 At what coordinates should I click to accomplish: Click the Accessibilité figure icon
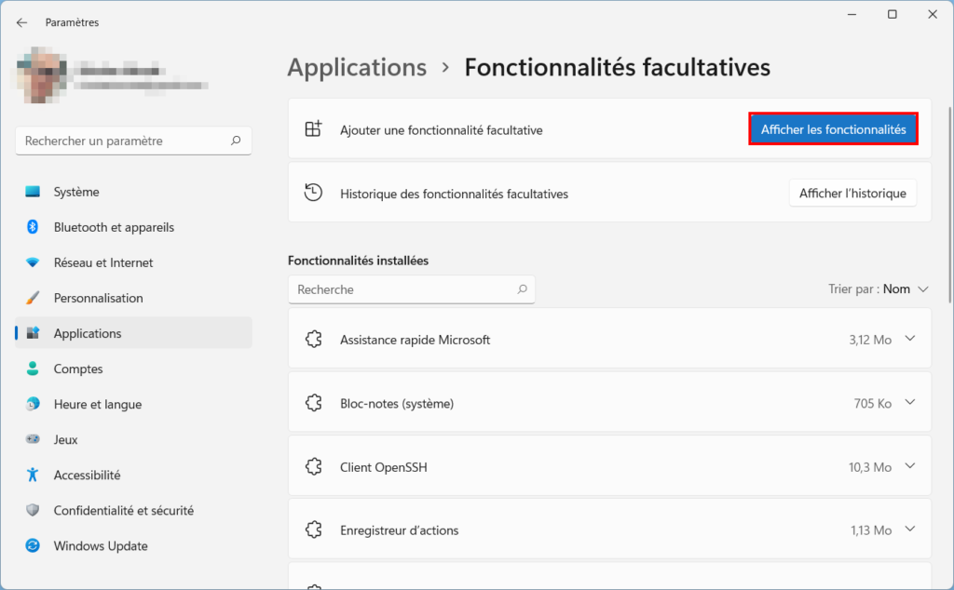[x=33, y=475]
